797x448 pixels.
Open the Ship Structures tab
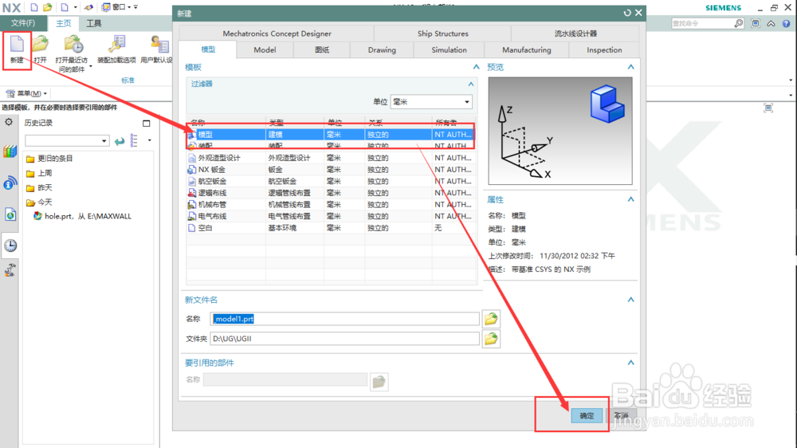[442, 33]
